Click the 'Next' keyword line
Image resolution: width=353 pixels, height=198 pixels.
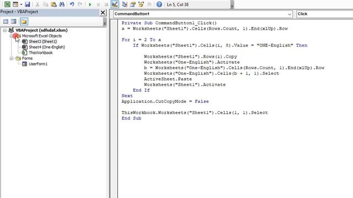coord(127,96)
